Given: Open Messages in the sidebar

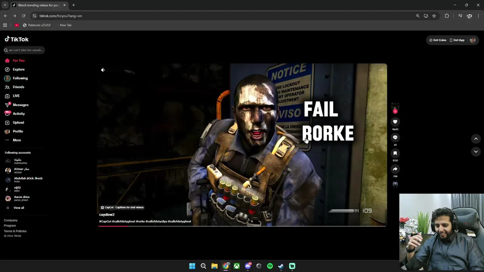Looking at the screenshot, I should click(x=17, y=105).
